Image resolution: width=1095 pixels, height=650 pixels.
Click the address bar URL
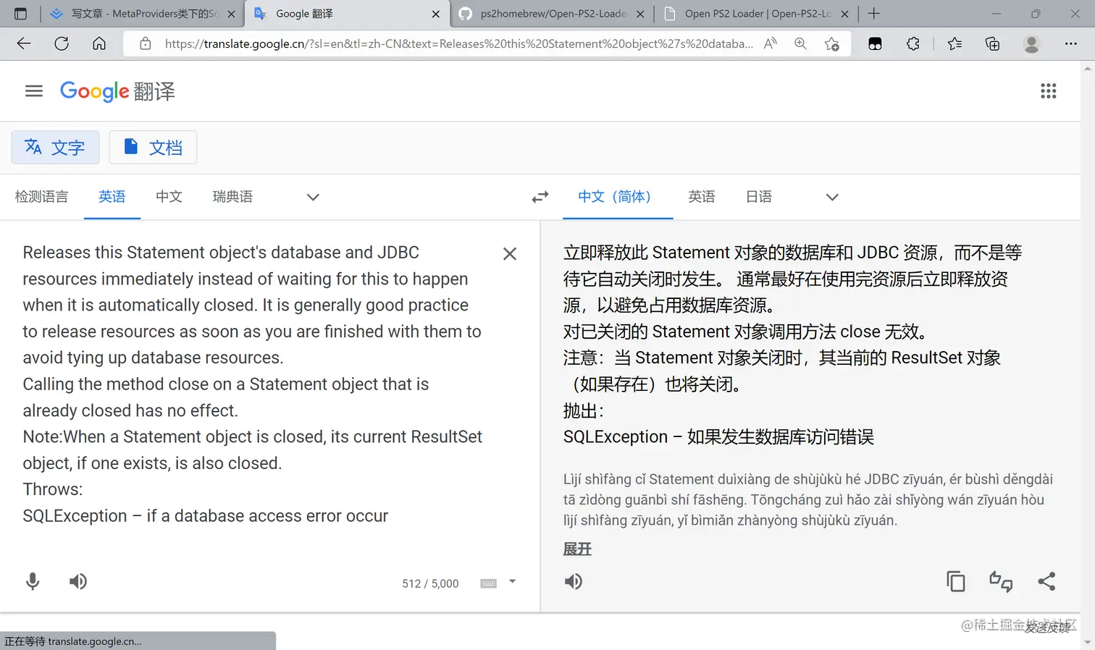(458, 43)
